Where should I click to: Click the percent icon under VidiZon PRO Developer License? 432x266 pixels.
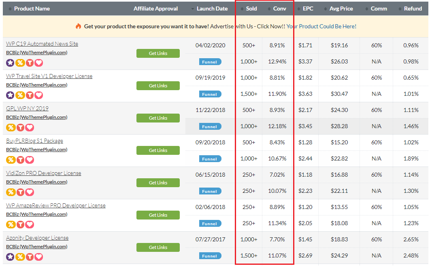click(x=10, y=192)
